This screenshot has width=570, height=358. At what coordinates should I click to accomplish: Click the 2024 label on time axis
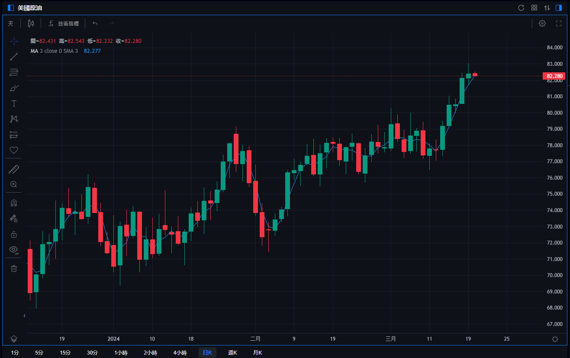pos(113,339)
